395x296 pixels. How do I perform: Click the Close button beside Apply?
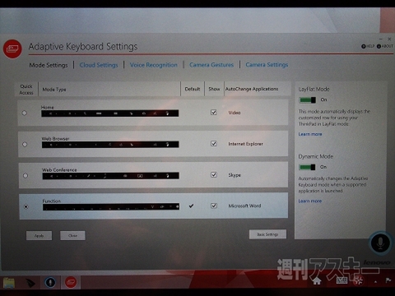tap(72, 235)
